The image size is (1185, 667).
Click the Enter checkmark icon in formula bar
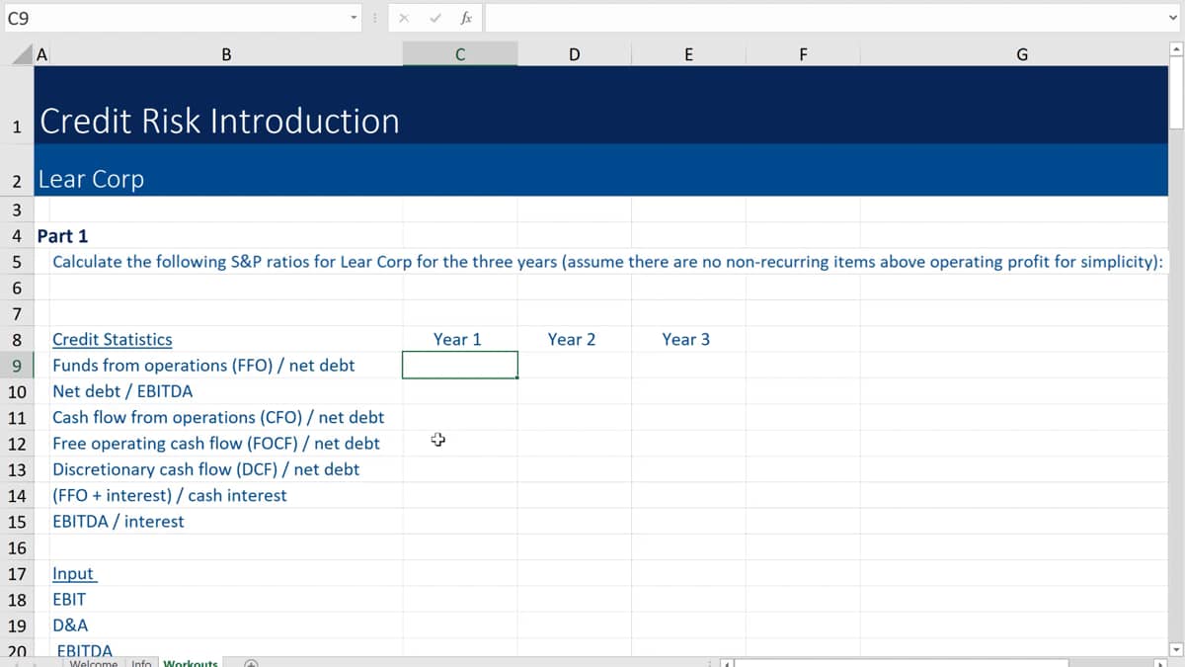(434, 18)
